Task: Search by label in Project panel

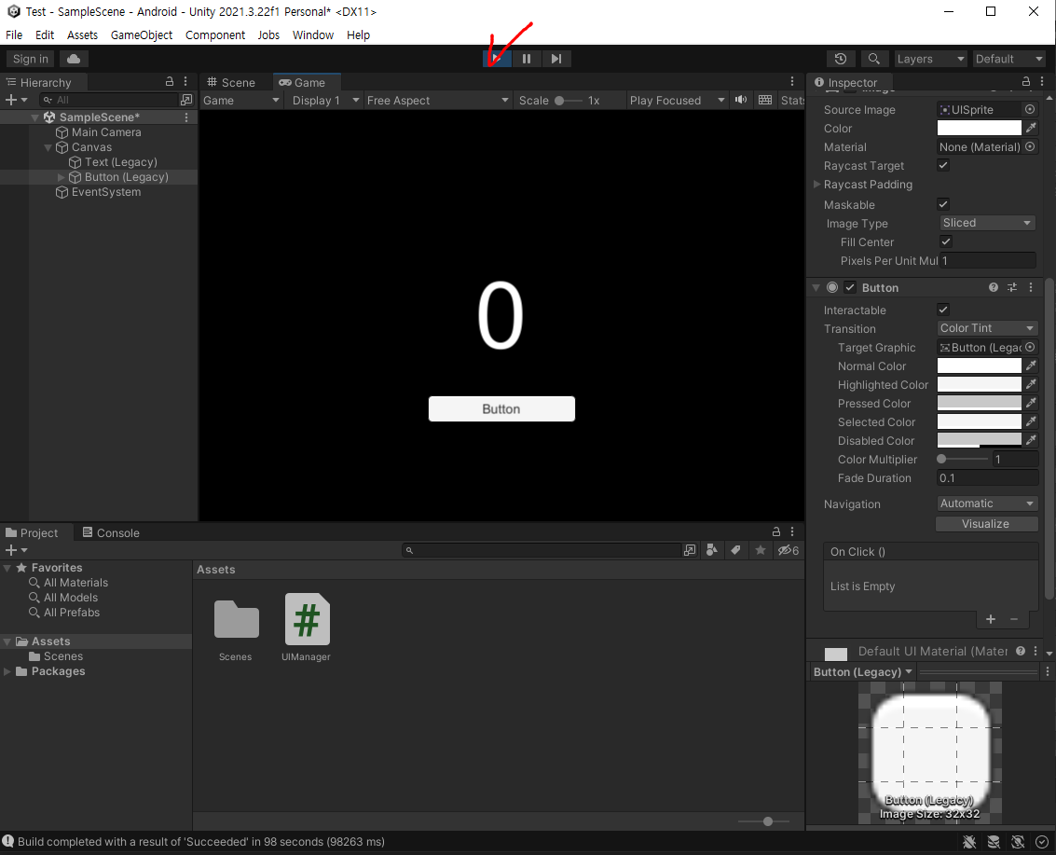Action: [736, 550]
